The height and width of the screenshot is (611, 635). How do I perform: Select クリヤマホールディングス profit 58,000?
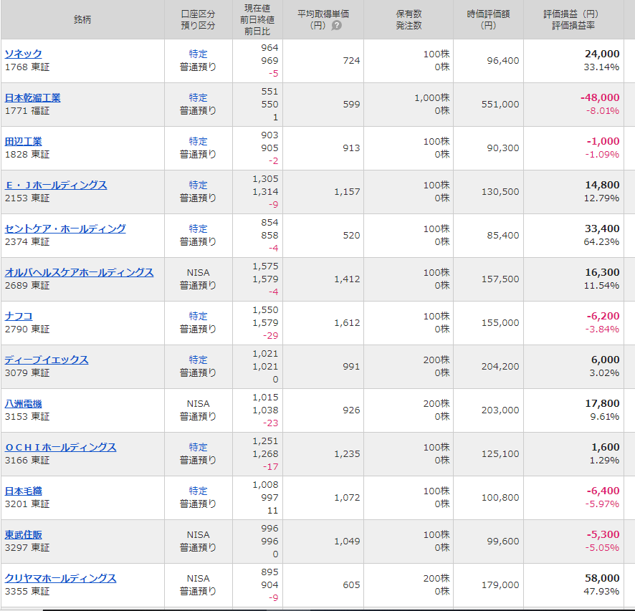point(602,578)
